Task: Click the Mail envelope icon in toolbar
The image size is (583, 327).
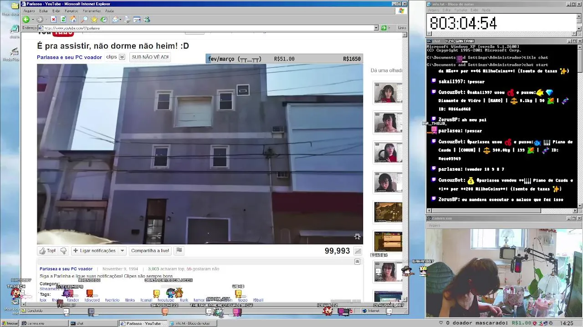Action: (115, 20)
